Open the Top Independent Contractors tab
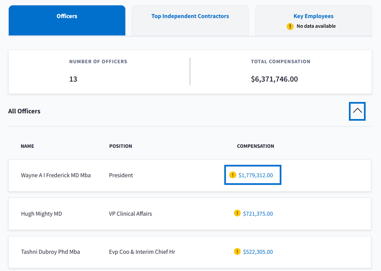Screen dimensions: 381x271 190,16
